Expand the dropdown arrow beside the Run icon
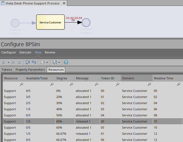Screen dimensions: 183x142 8,62
